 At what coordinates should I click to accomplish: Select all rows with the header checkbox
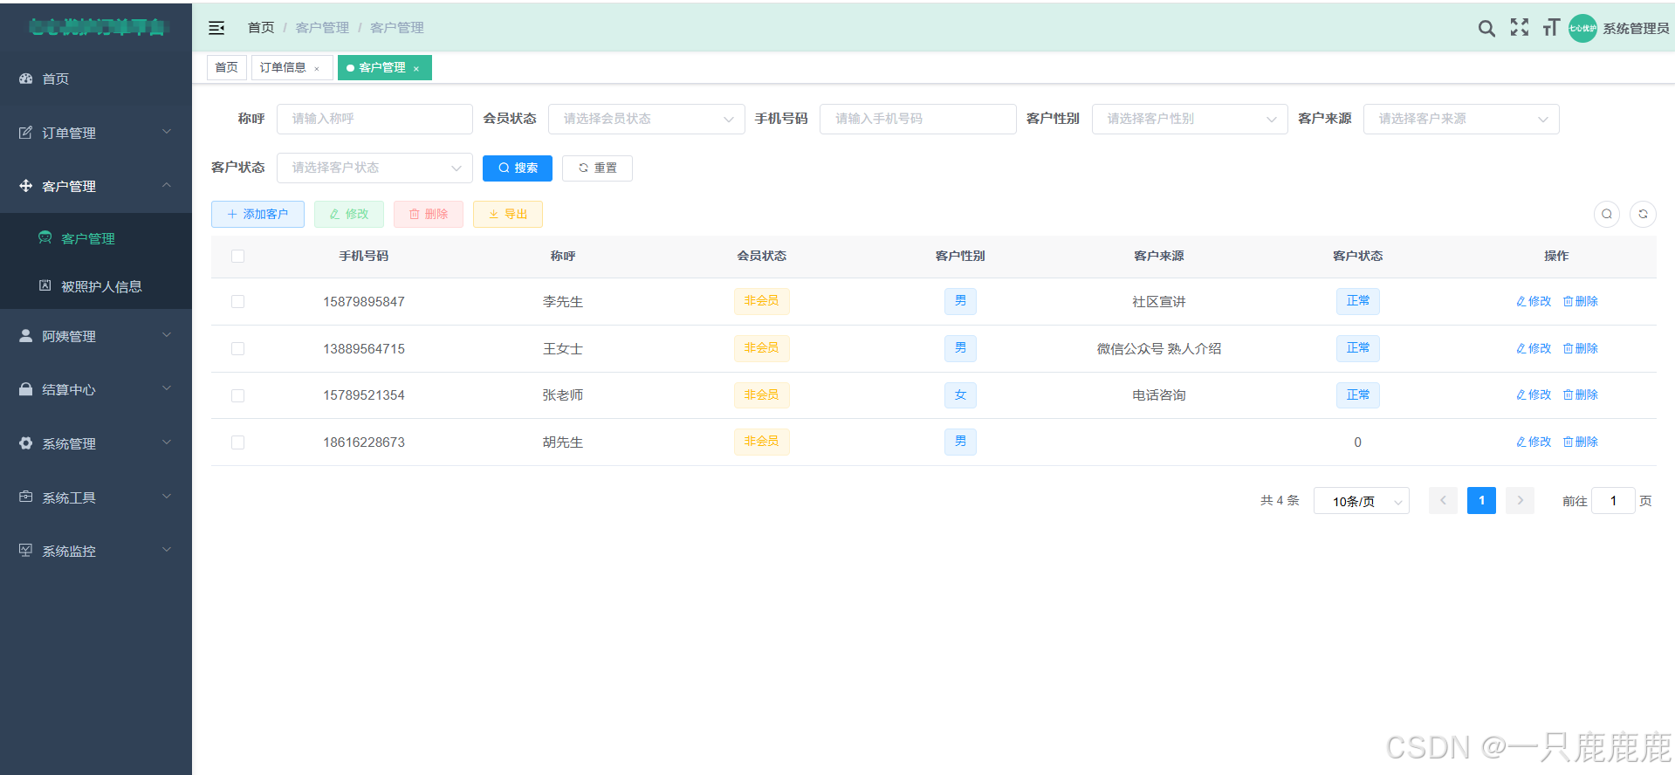click(x=237, y=256)
